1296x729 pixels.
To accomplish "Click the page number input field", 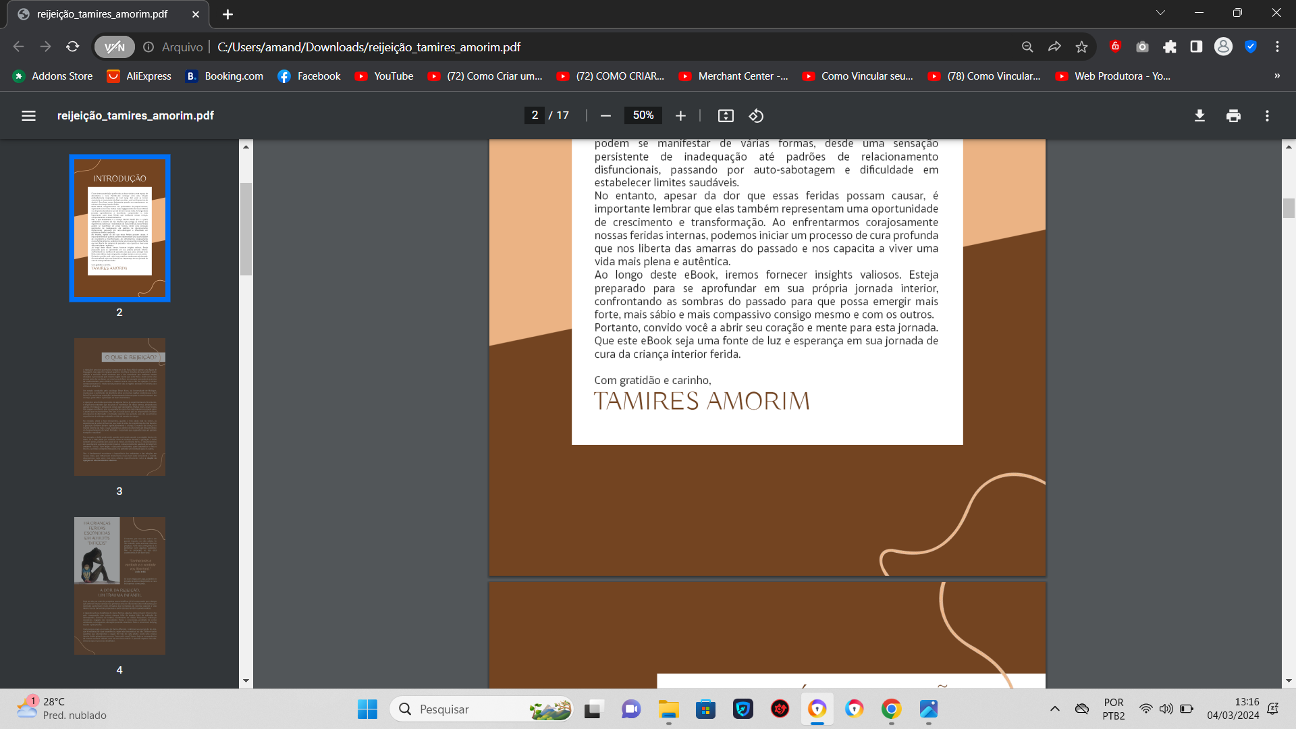I will [x=535, y=115].
